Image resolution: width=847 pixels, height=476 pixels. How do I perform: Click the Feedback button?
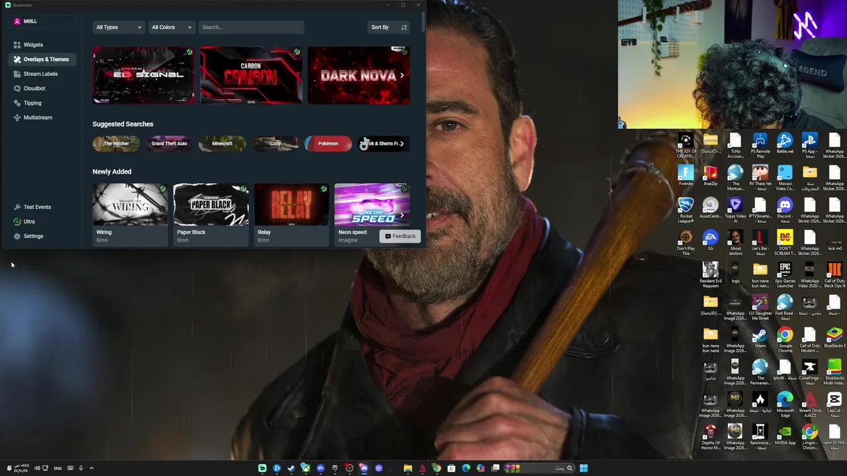(400, 236)
